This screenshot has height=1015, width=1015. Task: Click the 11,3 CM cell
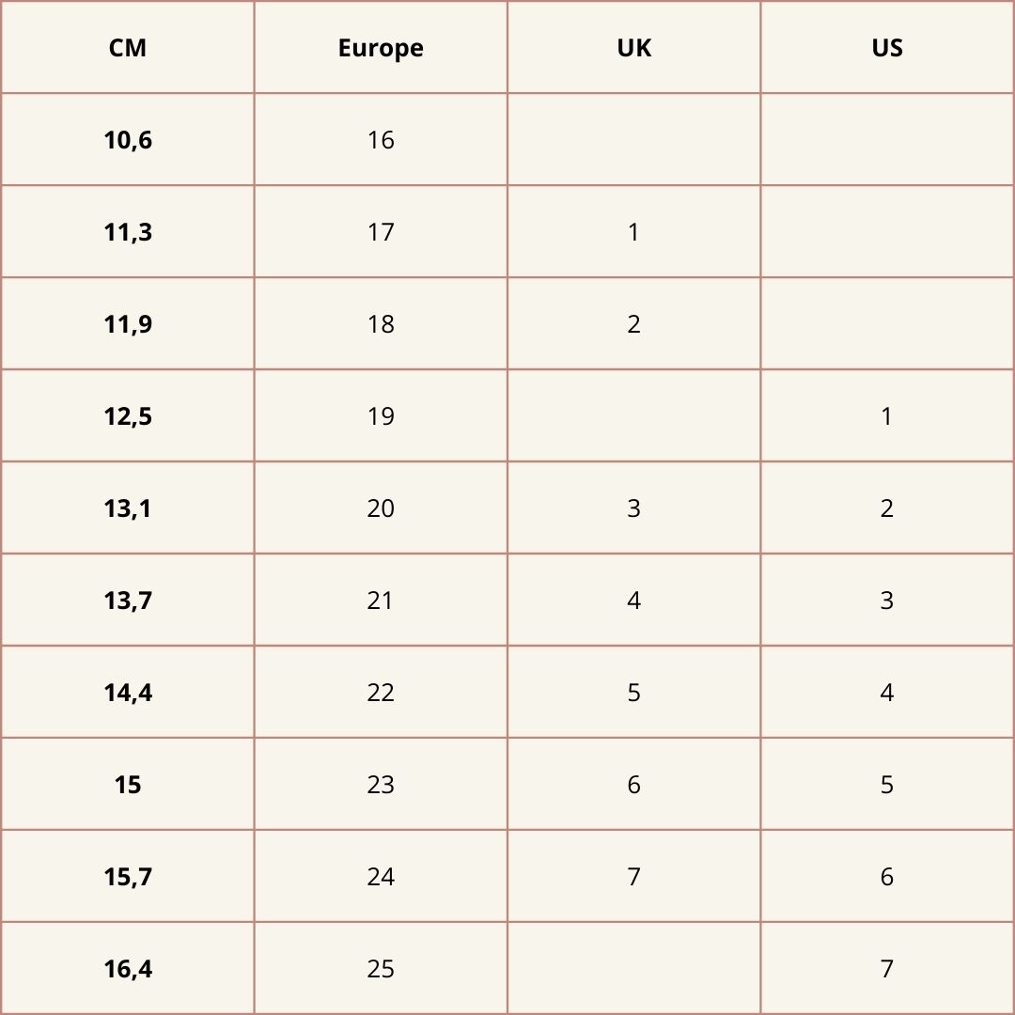pos(128,232)
